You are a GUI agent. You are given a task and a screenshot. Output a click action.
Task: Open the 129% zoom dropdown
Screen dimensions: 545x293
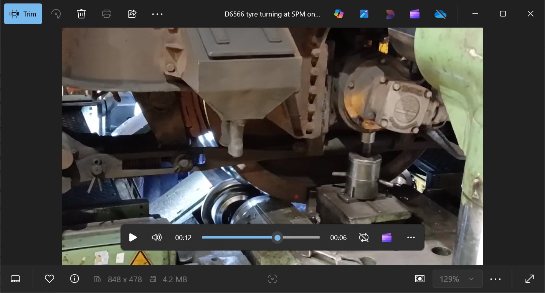tap(457, 279)
